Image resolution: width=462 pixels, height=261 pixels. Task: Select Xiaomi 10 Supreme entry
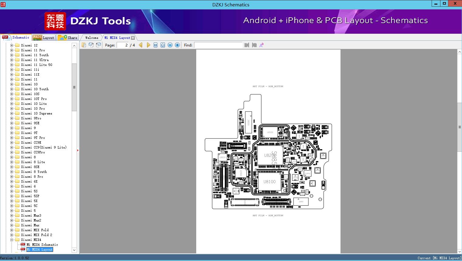[x=36, y=113]
